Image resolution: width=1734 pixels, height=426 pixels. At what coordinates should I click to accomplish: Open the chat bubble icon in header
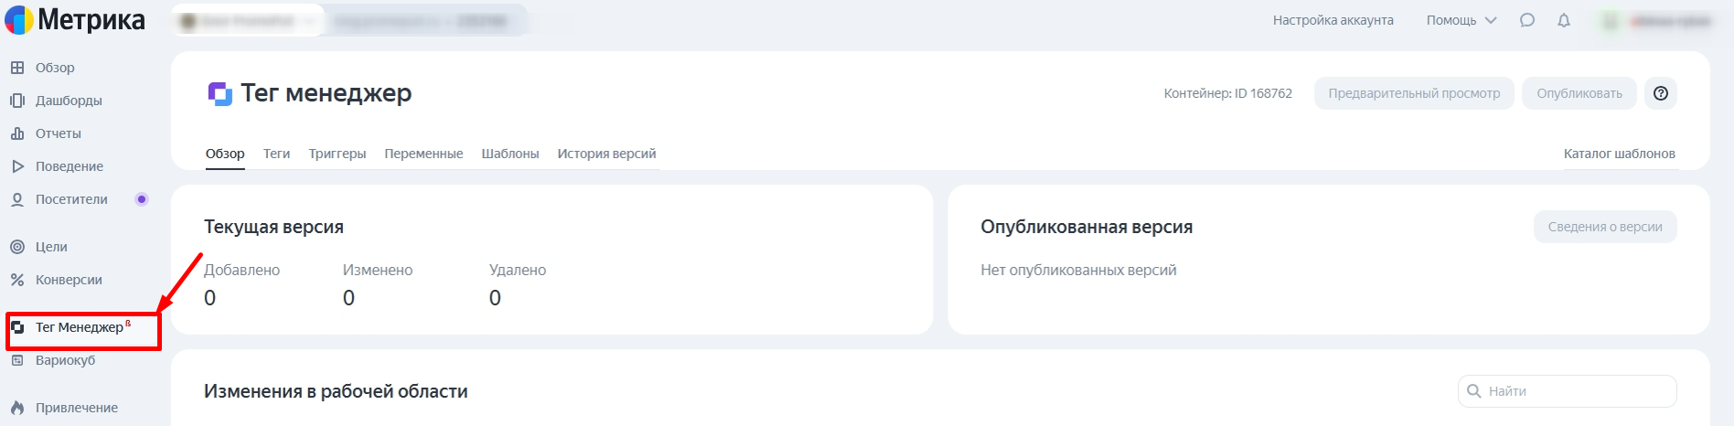(x=1527, y=20)
